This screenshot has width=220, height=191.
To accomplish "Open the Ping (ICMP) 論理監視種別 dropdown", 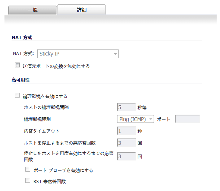I will pos(135,119).
